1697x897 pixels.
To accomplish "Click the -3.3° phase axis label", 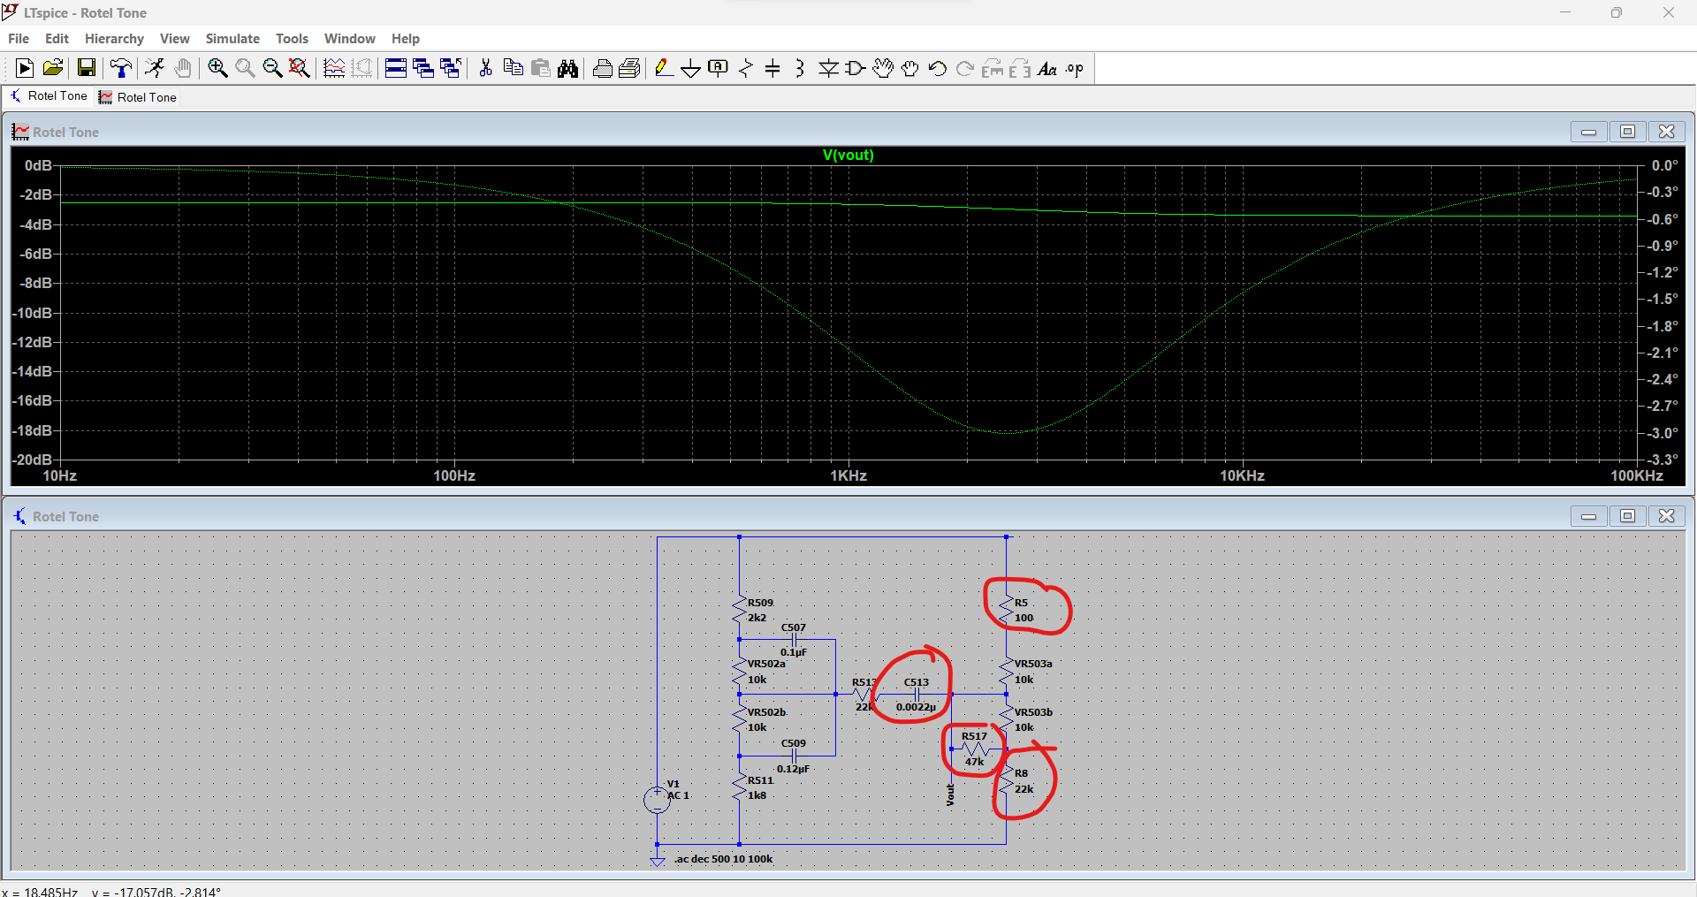I will click(1663, 460).
